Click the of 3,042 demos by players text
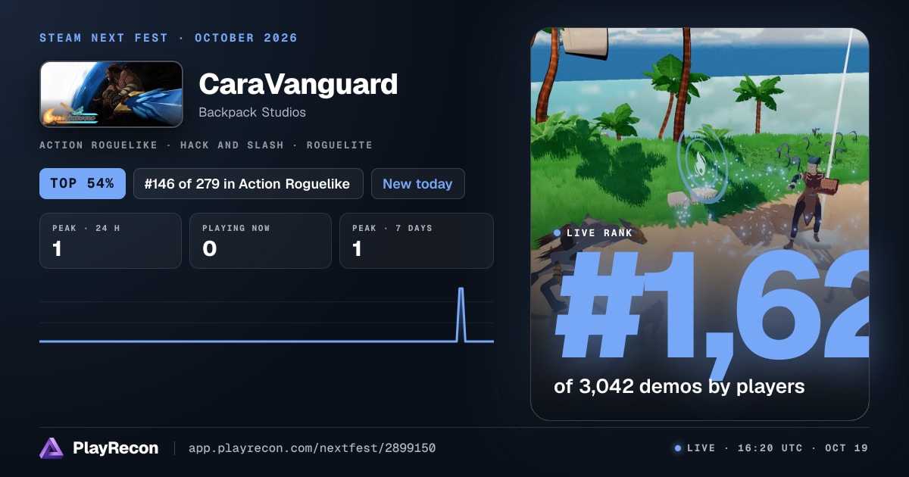The width and height of the screenshot is (909, 477). pos(679,386)
